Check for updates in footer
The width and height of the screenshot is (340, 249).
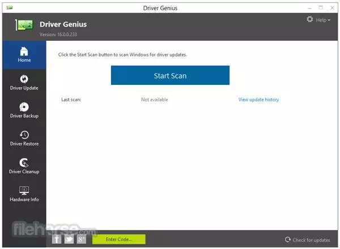pyautogui.click(x=308, y=240)
